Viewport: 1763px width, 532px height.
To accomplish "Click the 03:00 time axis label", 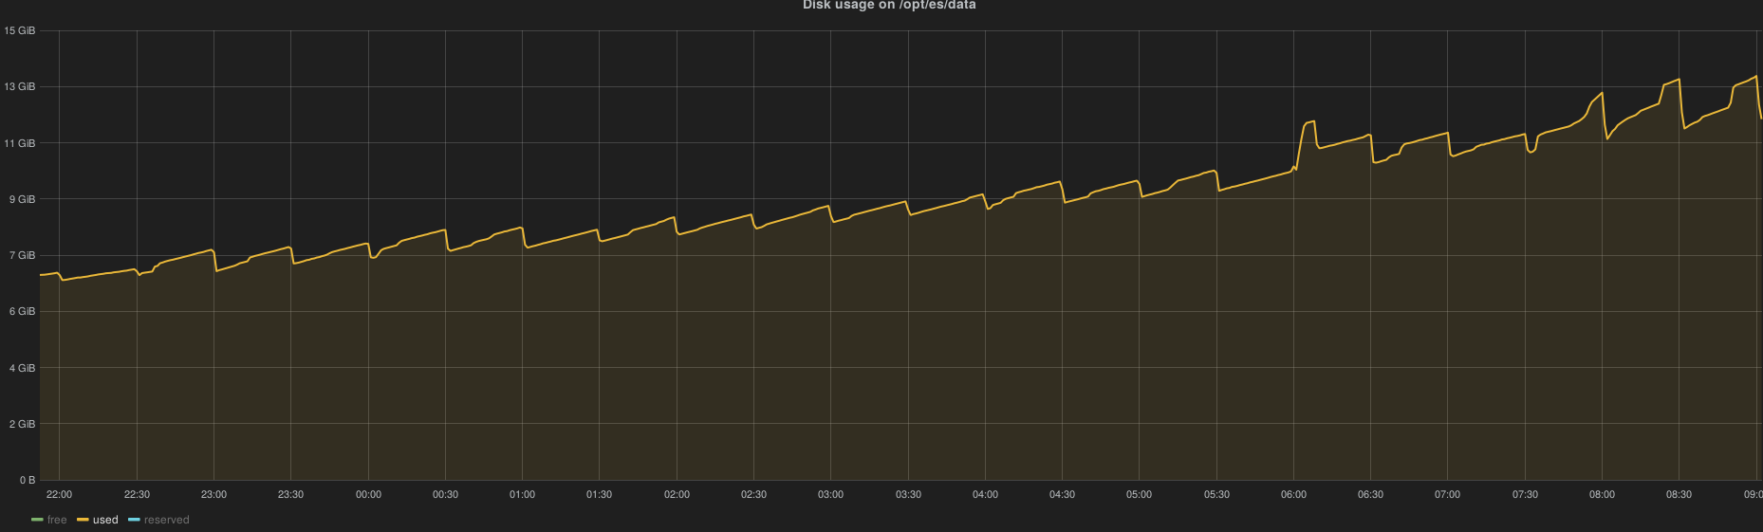I will (830, 494).
